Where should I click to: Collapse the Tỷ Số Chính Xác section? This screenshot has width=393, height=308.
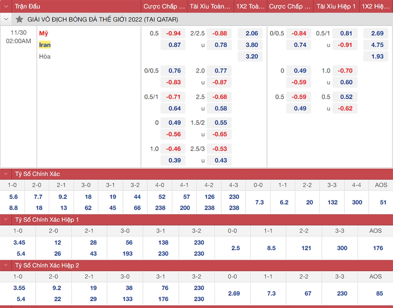coord(5,174)
